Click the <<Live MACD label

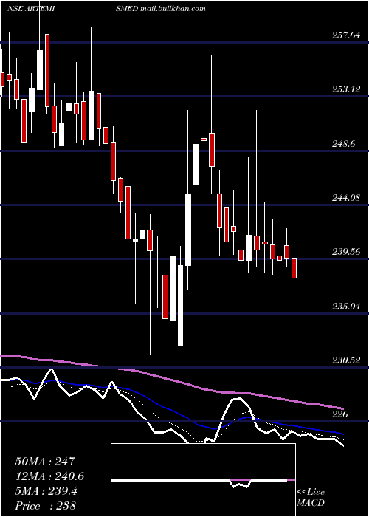[311, 498]
